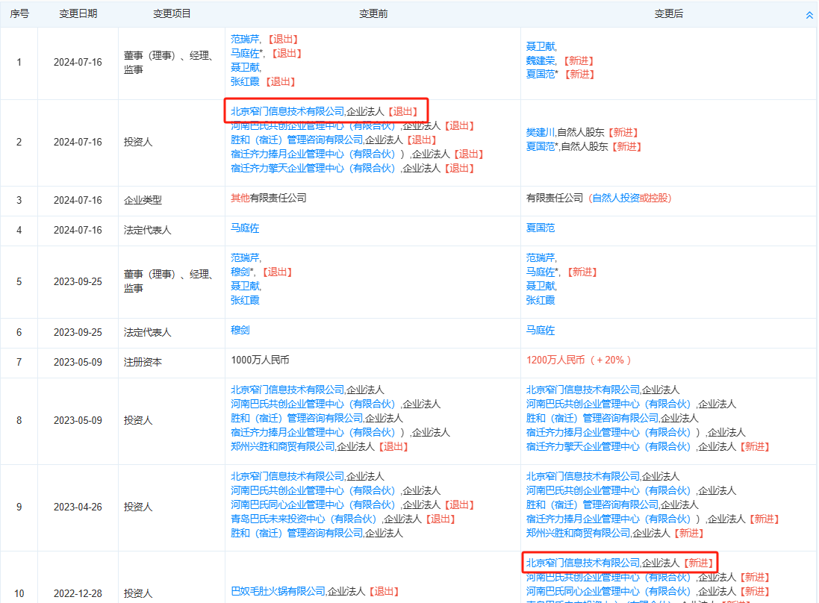Click 1200万人民币 registered capital value
Image resolution: width=819 pixels, height=603 pixels.
555,360
